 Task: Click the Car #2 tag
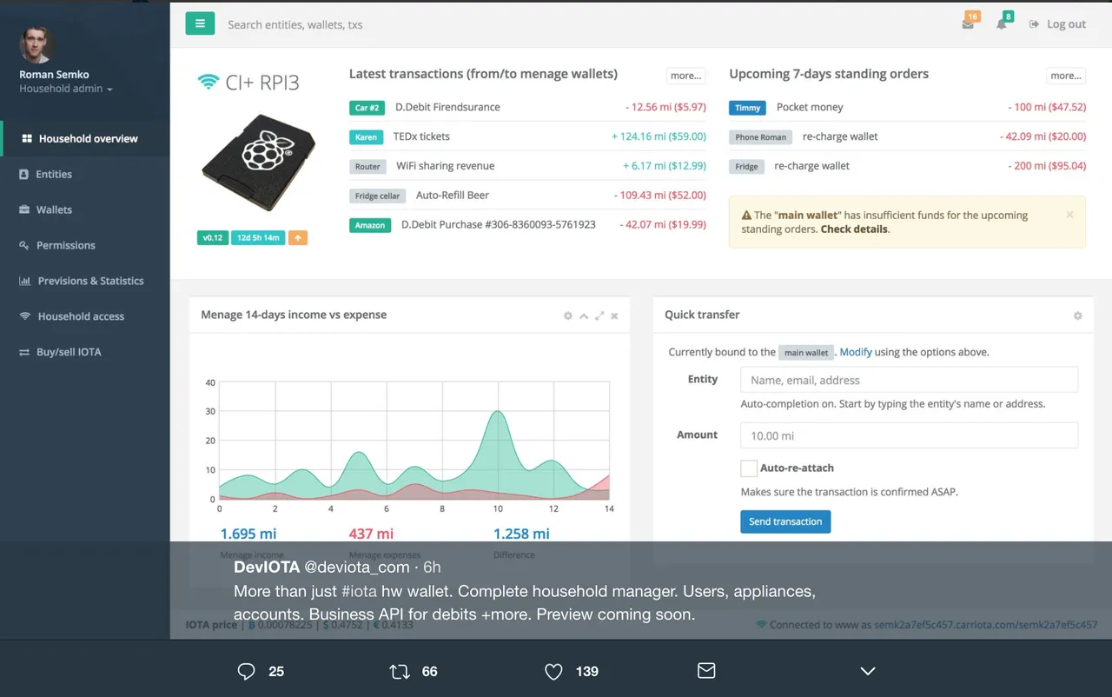pyautogui.click(x=367, y=108)
